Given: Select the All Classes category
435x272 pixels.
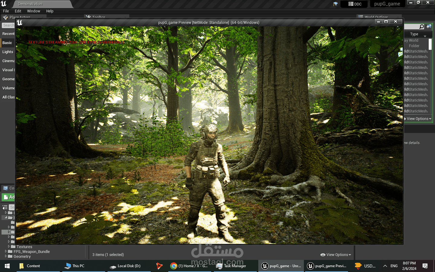Looking at the screenshot, I should (8, 97).
